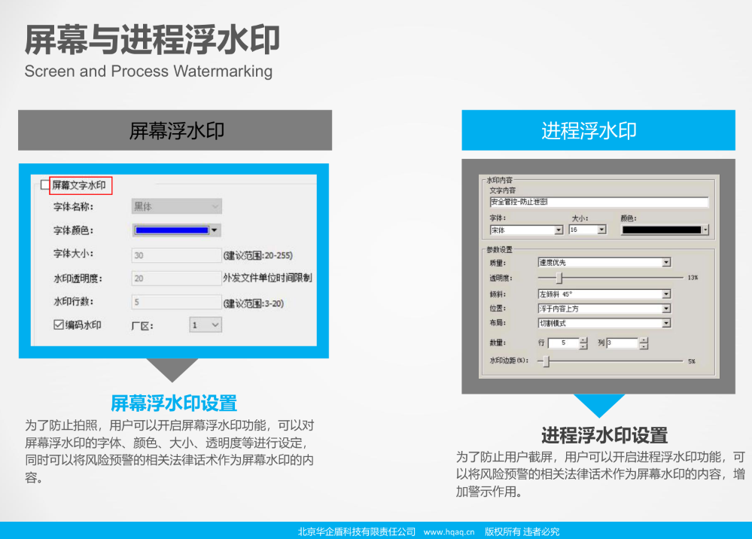
Task: Open the black 颜色 swatch dropdown
Action: [x=665, y=230]
